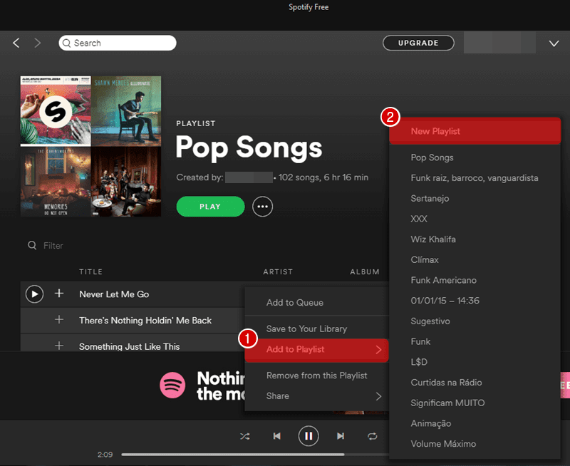
Task: Click the back navigation arrow
Action: coord(16,43)
